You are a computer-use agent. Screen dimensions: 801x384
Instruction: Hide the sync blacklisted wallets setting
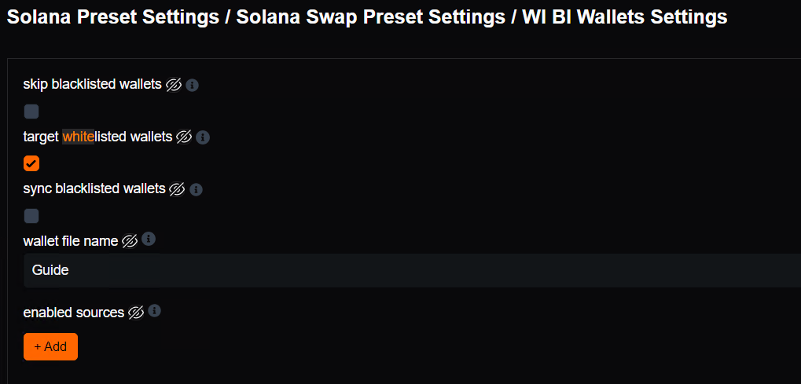click(x=178, y=189)
